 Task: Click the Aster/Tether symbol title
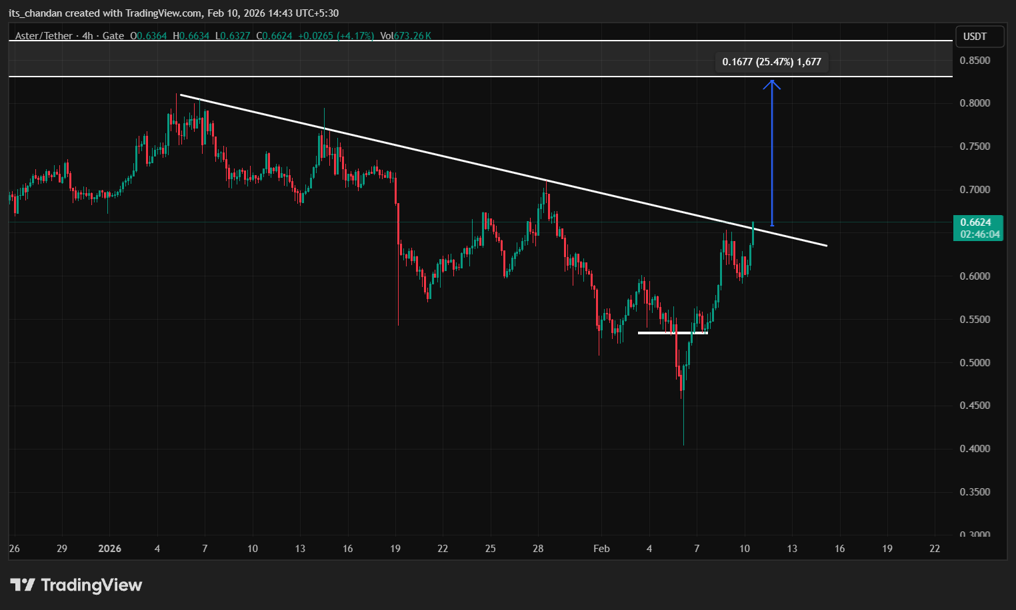point(45,36)
